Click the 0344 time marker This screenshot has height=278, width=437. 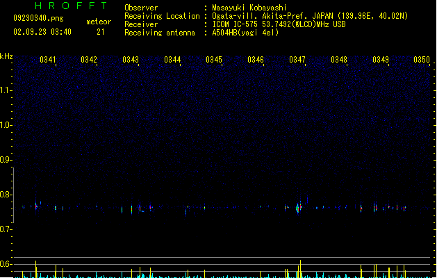(172, 60)
